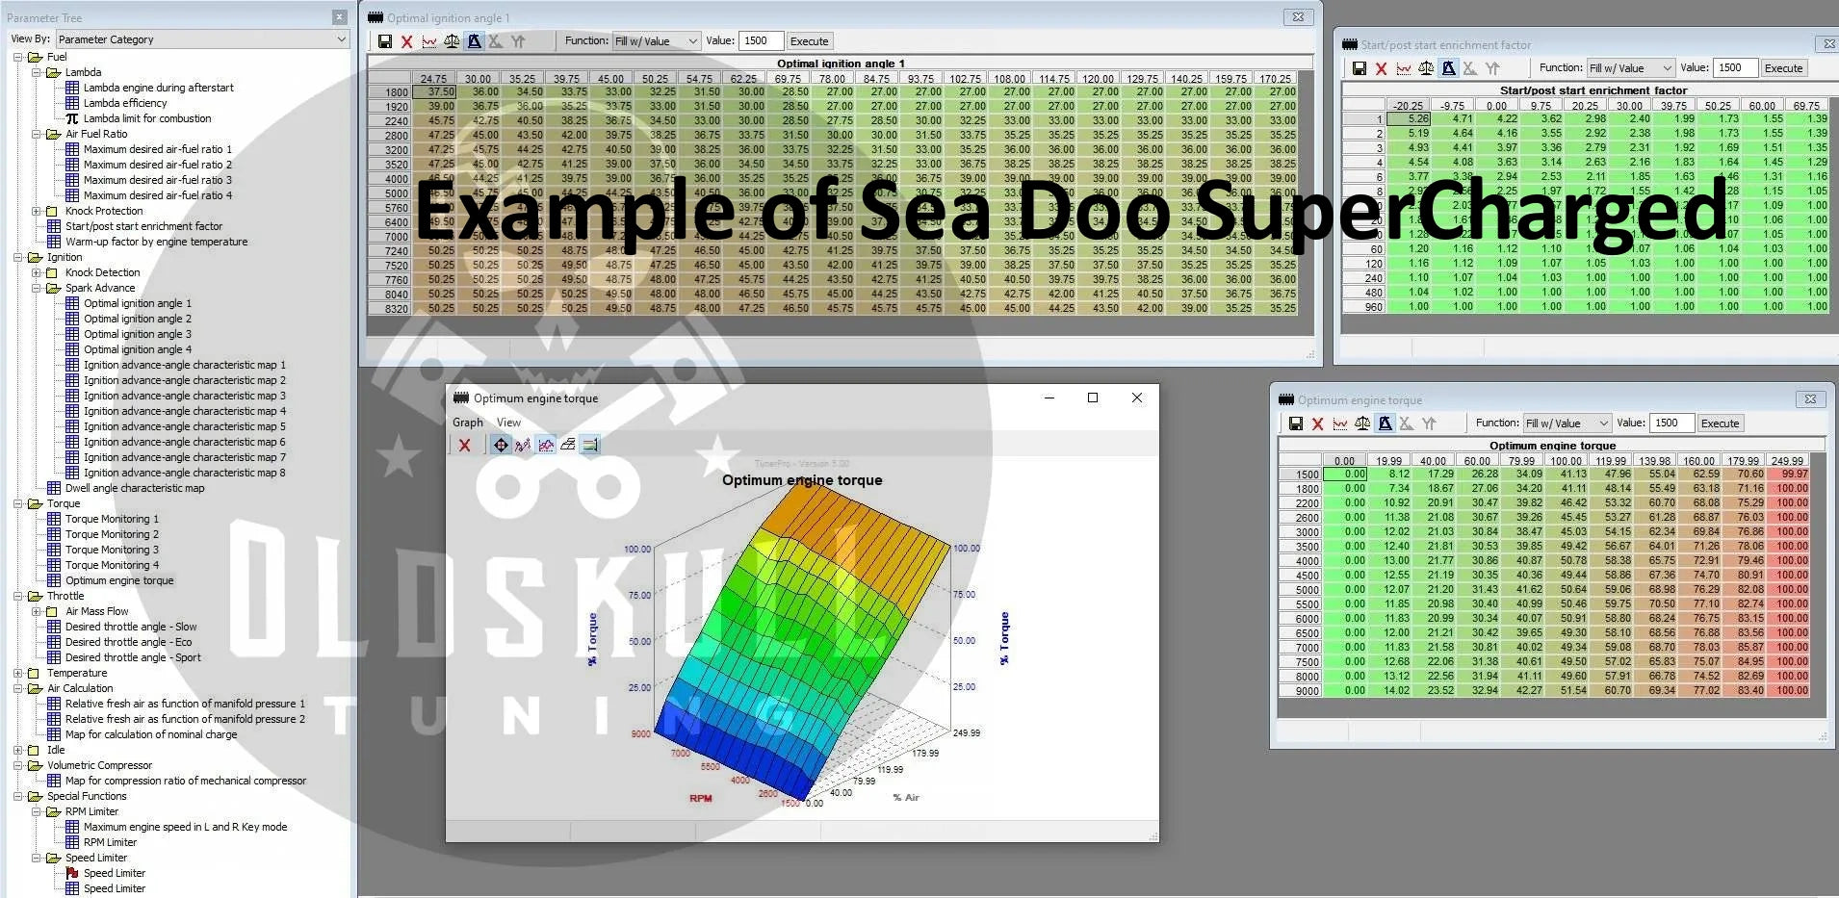Image resolution: width=1839 pixels, height=898 pixels.
Task: Select Warm-up factor by engine temperature
Action: 156,242
